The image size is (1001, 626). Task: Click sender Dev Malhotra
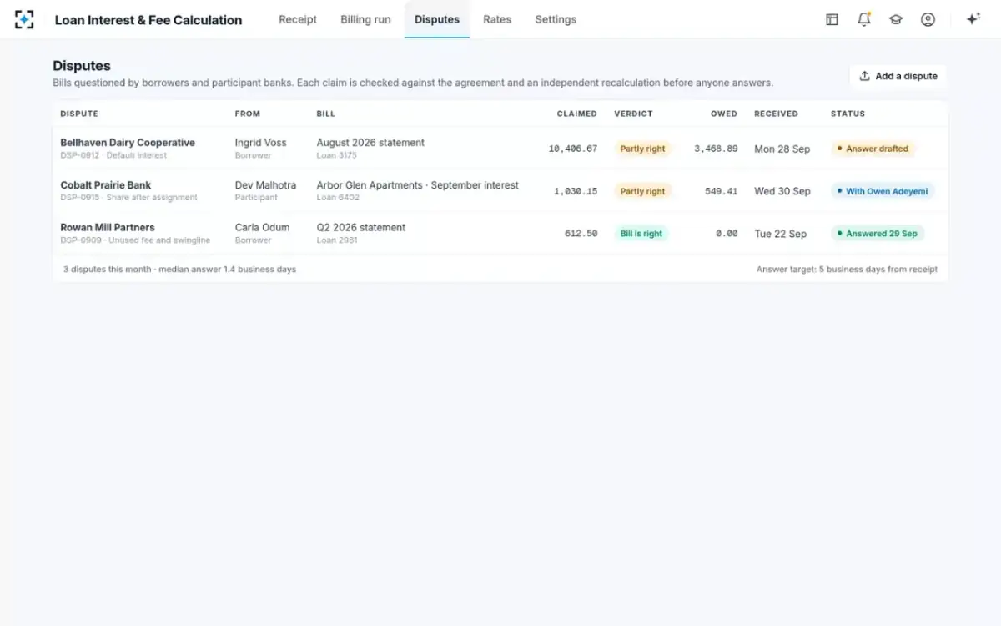[x=265, y=185]
